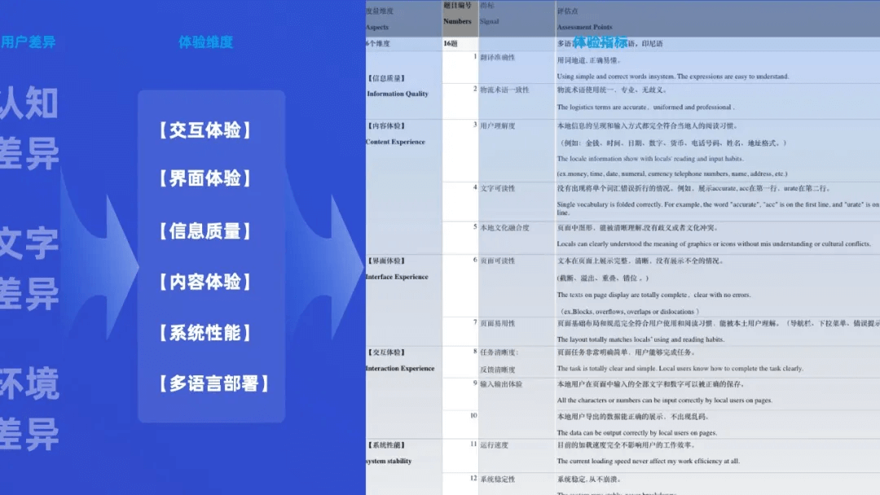Click 'The task is totally clear' sentence
880x495 pixels.
[680, 368]
